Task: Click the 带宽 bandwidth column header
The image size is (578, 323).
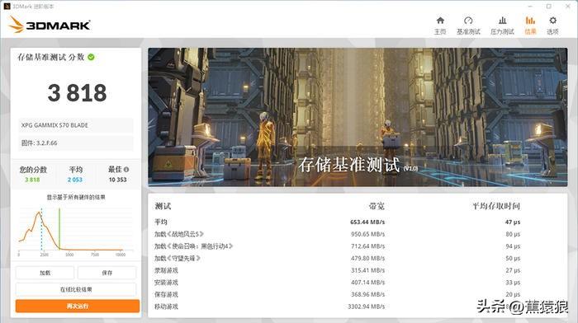Action: click(377, 206)
